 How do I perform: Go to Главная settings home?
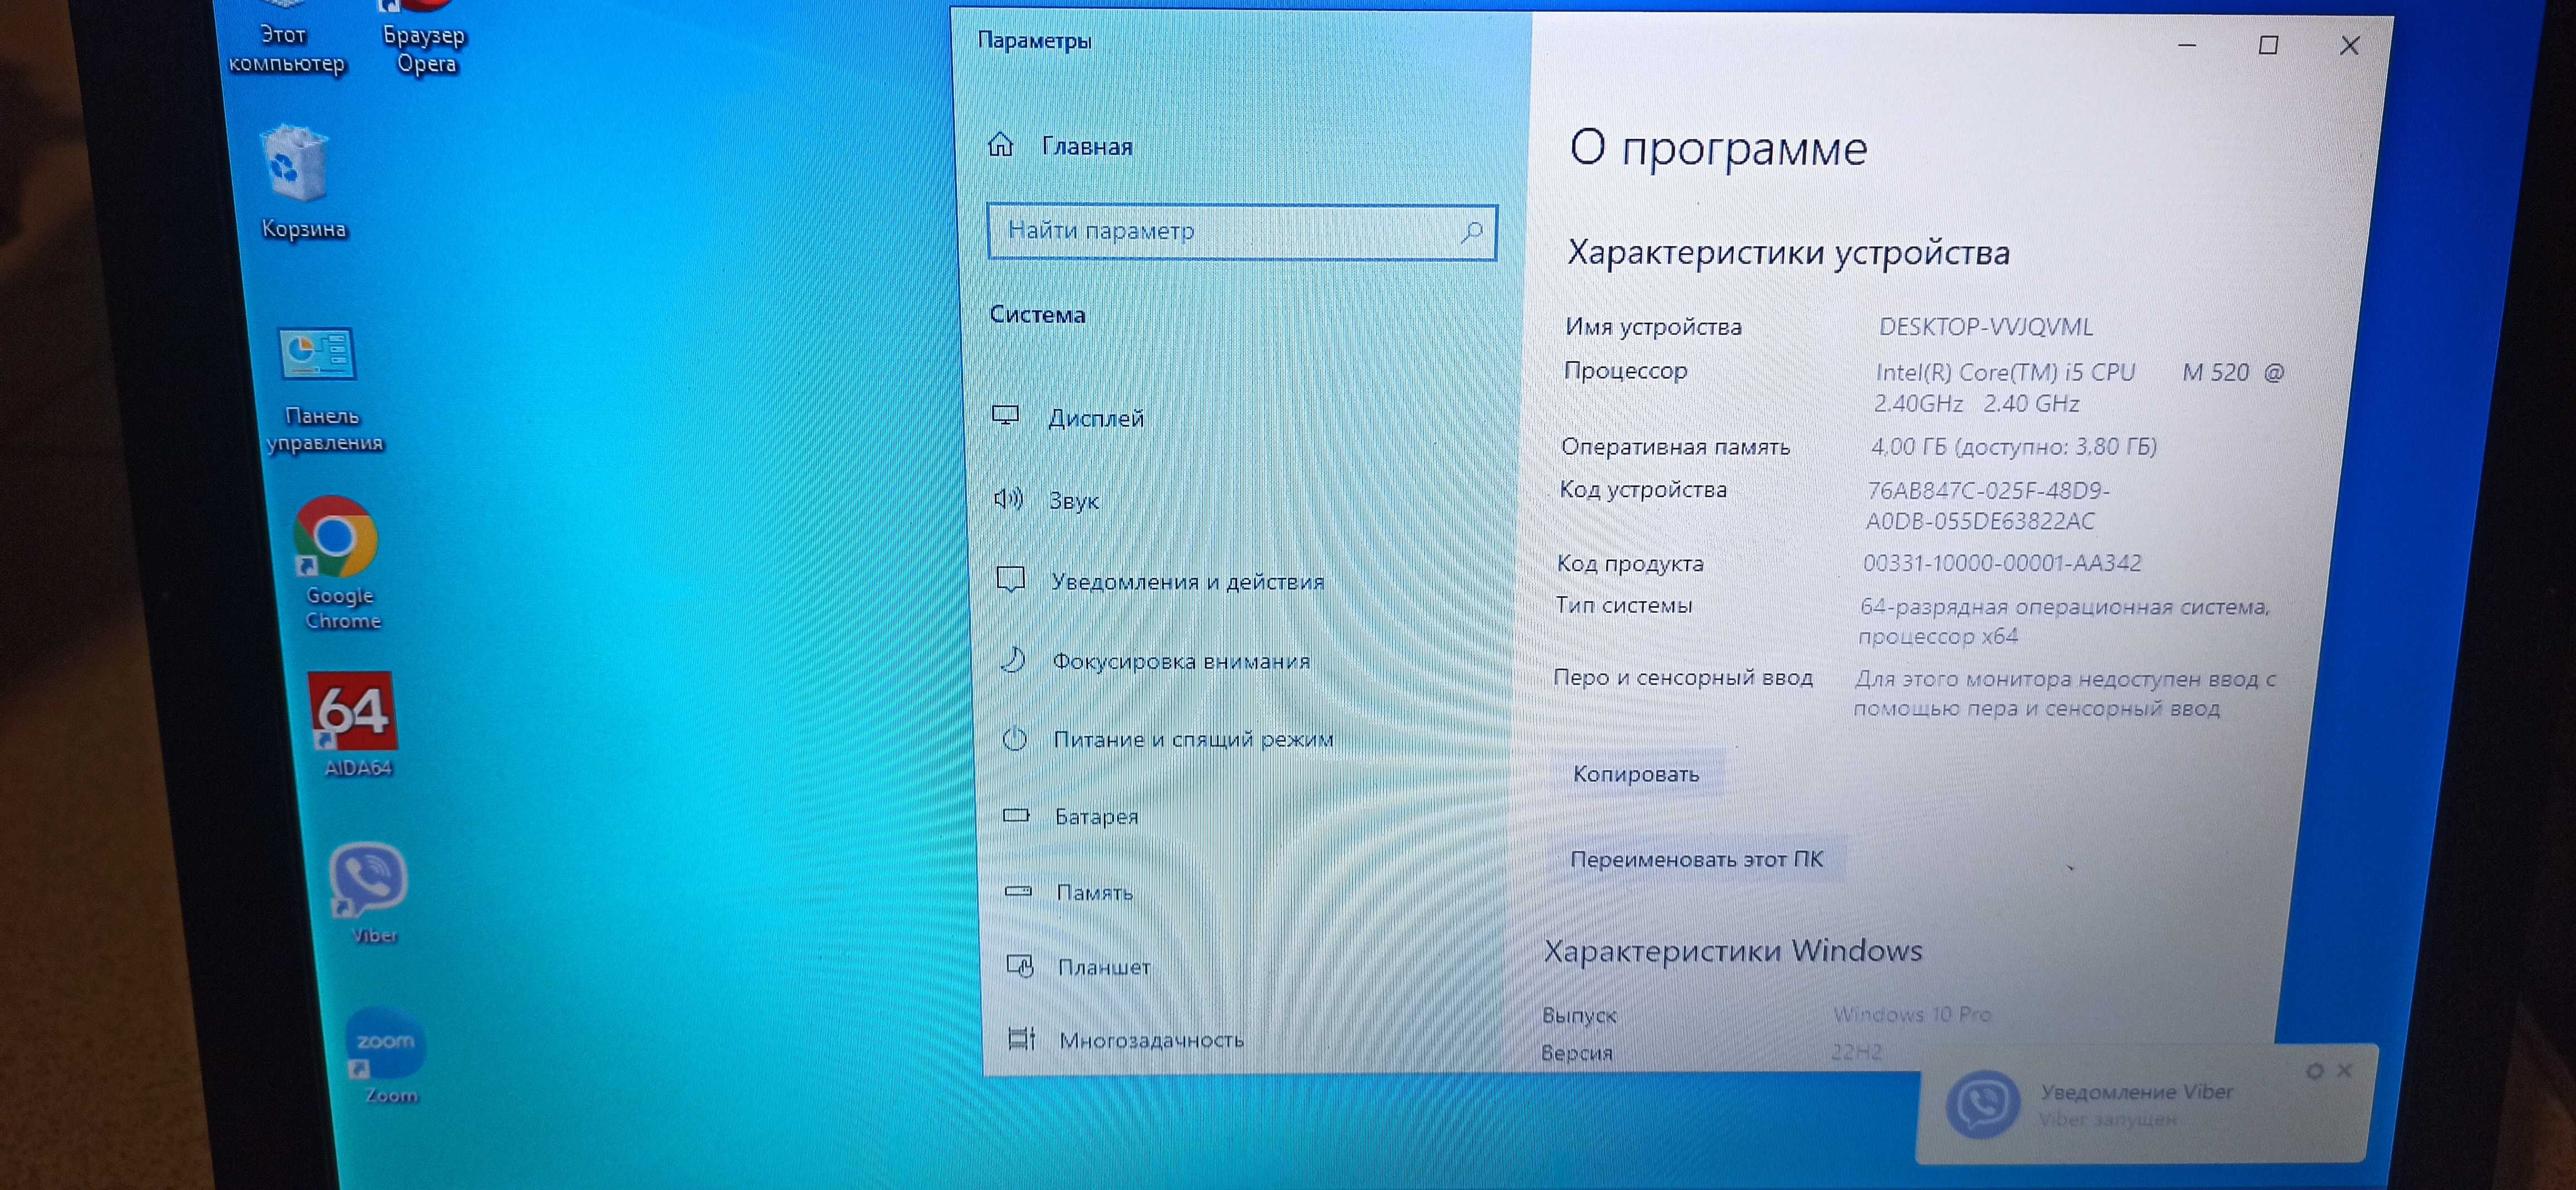coord(1087,146)
